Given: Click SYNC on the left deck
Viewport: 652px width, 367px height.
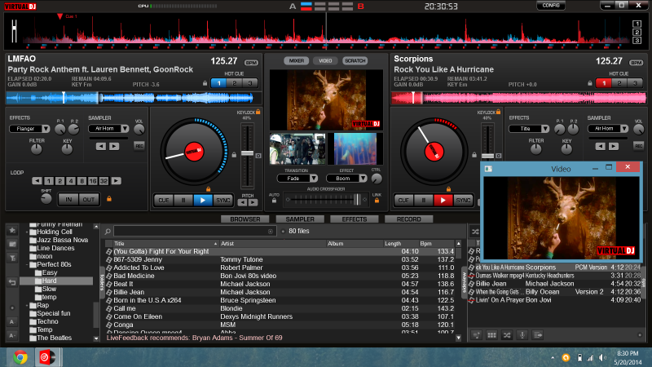Looking at the screenshot, I should [222, 200].
